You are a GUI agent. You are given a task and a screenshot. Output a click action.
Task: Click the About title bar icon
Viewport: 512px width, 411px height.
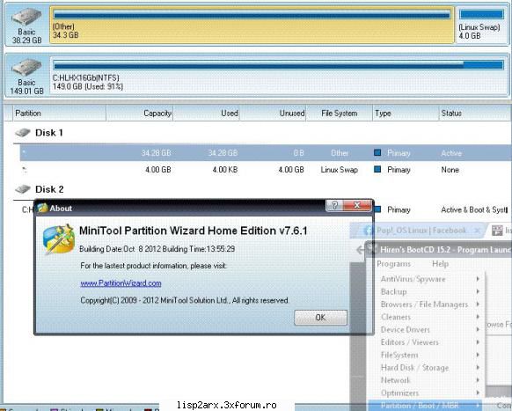[x=42, y=208]
